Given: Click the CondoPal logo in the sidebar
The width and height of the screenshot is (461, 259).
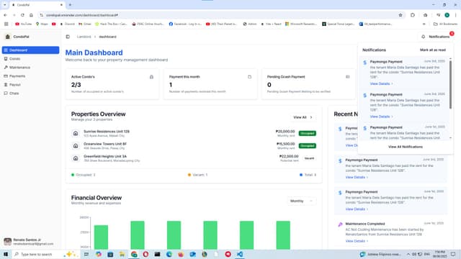Looking at the screenshot, I should [x=8, y=37].
